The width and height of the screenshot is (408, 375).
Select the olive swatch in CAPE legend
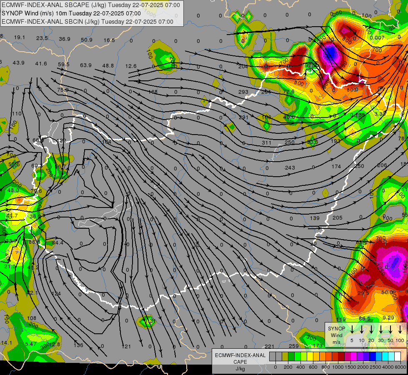[x=285, y=357]
